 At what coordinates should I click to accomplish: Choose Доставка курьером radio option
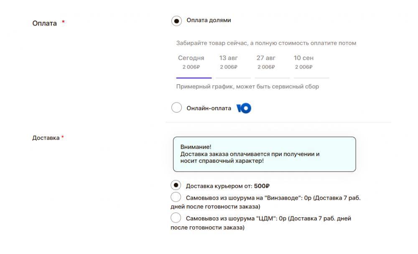pos(176,185)
